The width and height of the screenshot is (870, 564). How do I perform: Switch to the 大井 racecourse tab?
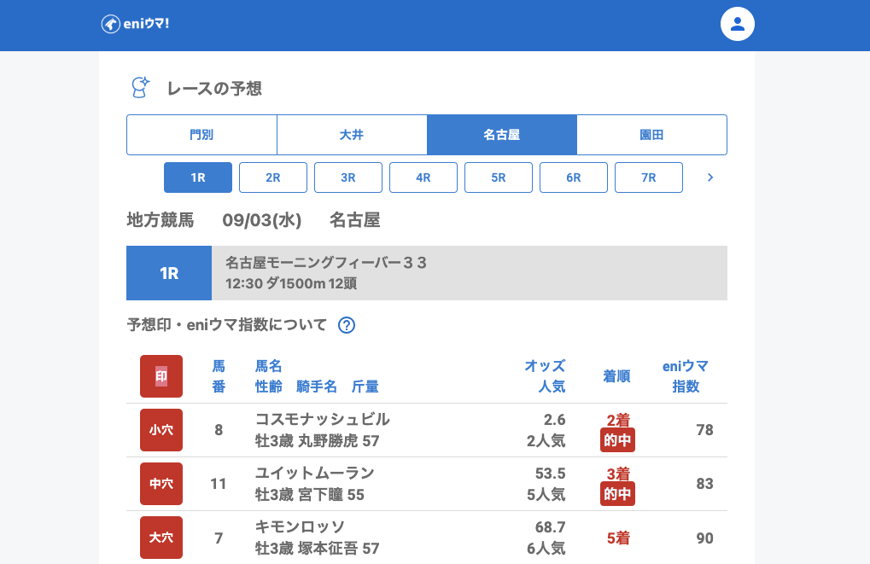coord(352,135)
